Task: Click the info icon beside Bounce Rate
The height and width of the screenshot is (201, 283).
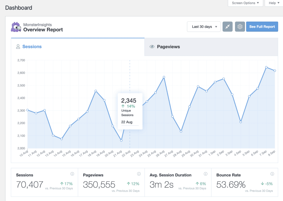Action: (x=272, y=174)
